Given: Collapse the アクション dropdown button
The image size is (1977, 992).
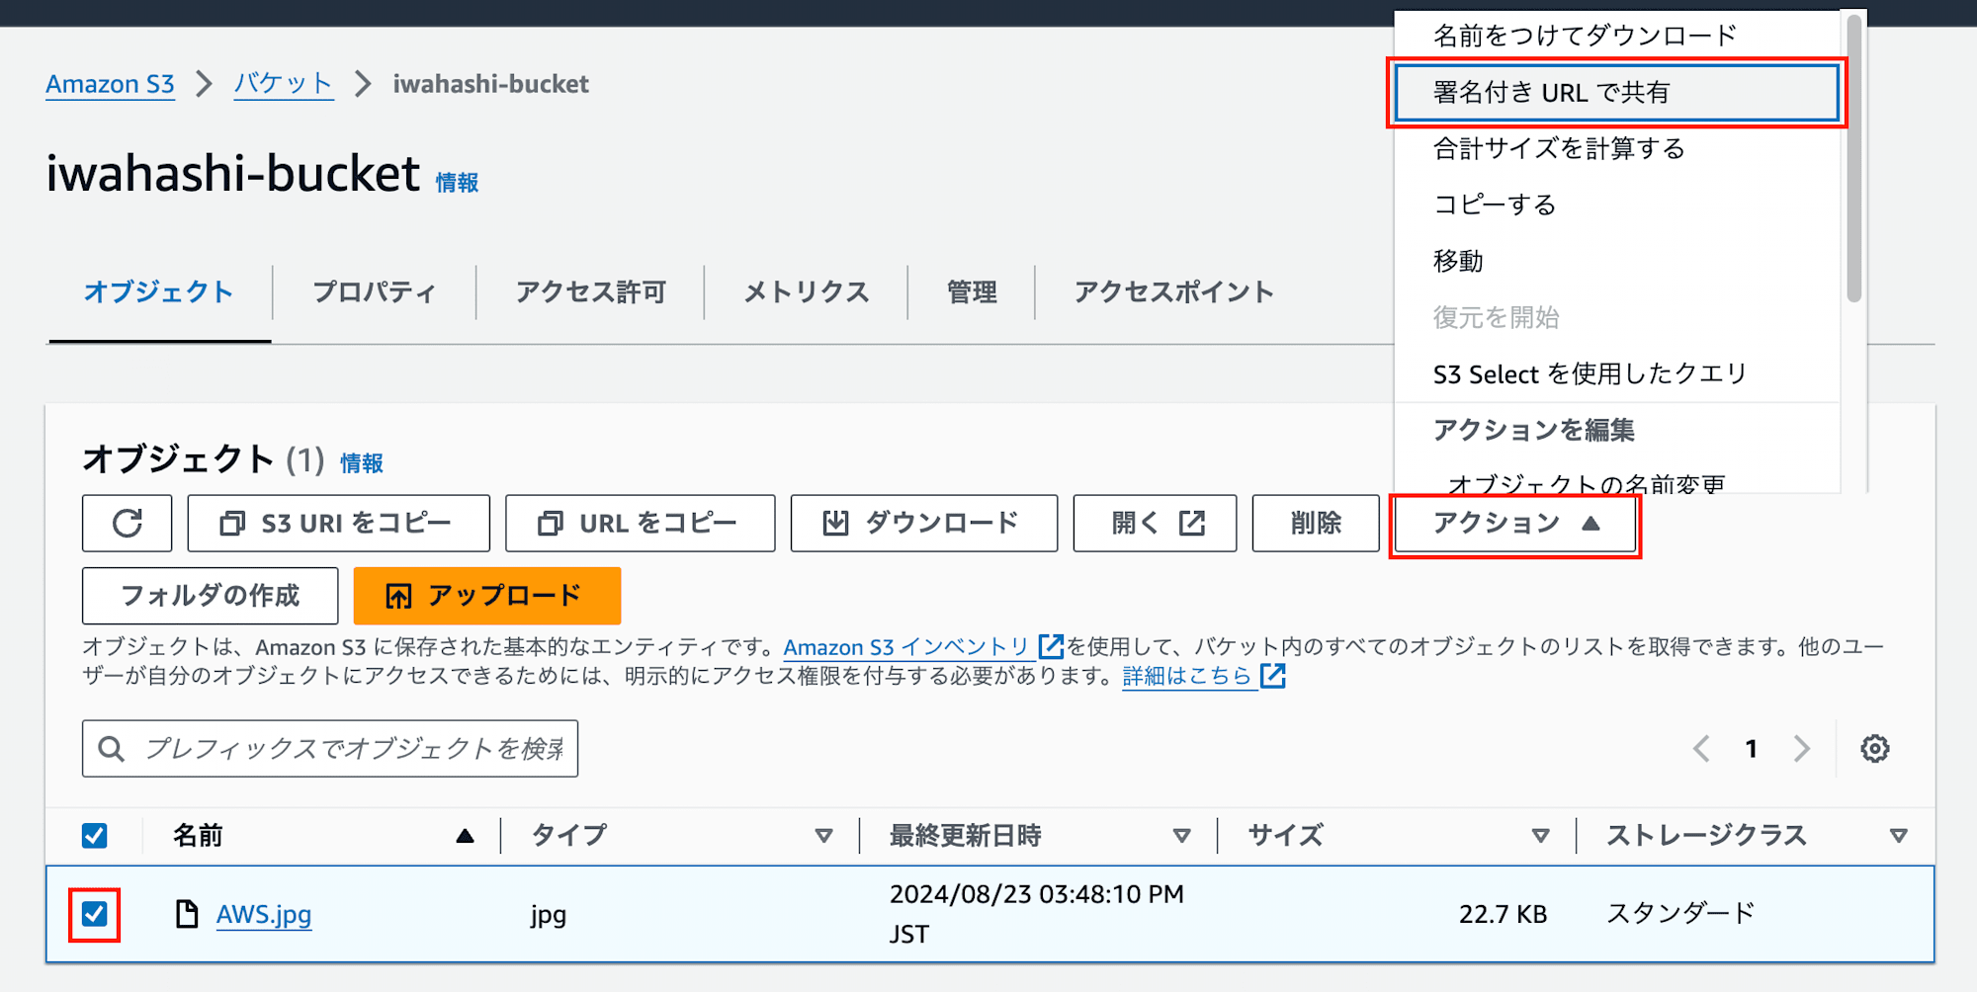Looking at the screenshot, I should coord(1515,523).
